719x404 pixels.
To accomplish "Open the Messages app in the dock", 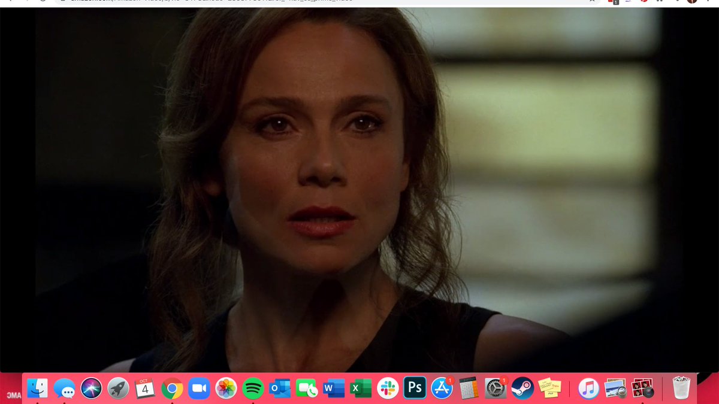I will click(64, 388).
